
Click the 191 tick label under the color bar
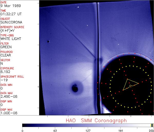point(121,130)
